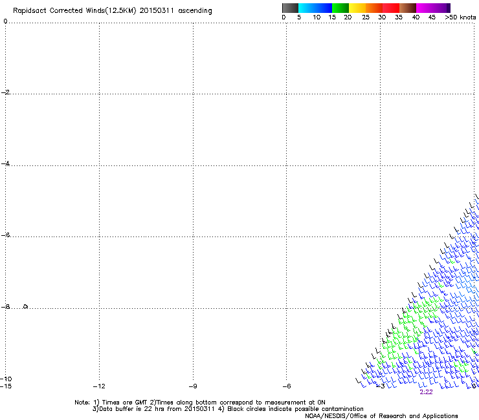Click the latitude '-6' axis label
Viewport: 479px width, 420px height.
click(x=5, y=235)
